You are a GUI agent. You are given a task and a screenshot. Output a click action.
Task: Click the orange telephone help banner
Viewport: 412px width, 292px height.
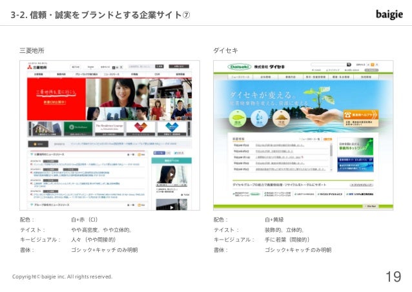pyautogui.click(x=361, y=118)
